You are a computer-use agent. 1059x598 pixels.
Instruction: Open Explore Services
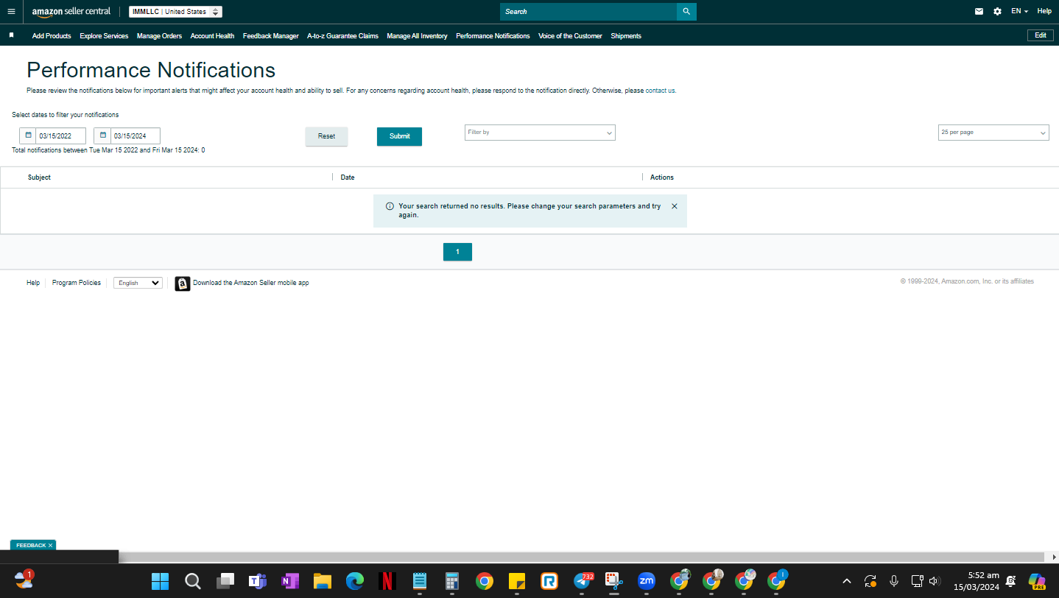point(104,36)
